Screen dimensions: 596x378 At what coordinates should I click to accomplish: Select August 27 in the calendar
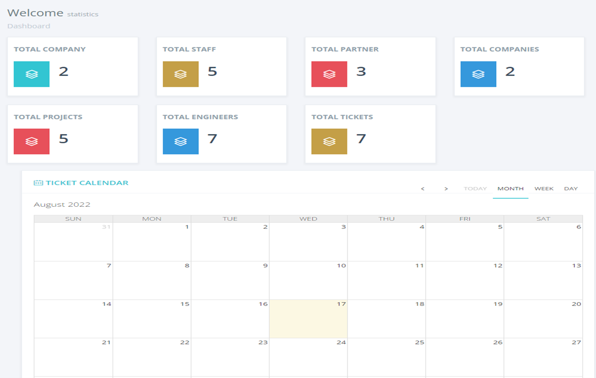coord(543,357)
